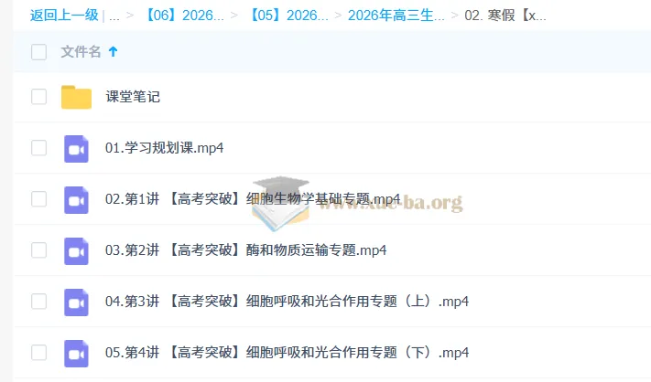The width and height of the screenshot is (651, 382).
Task: Click the yellow 课堂笔记 folder icon
Action: (76, 97)
